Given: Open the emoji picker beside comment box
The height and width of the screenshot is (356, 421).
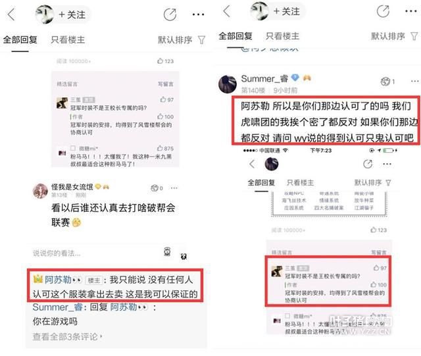Looking at the screenshot, I should click(167, 252).
